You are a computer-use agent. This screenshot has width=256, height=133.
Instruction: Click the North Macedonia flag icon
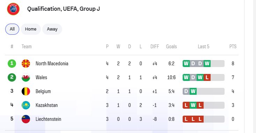tap(26, 64)
